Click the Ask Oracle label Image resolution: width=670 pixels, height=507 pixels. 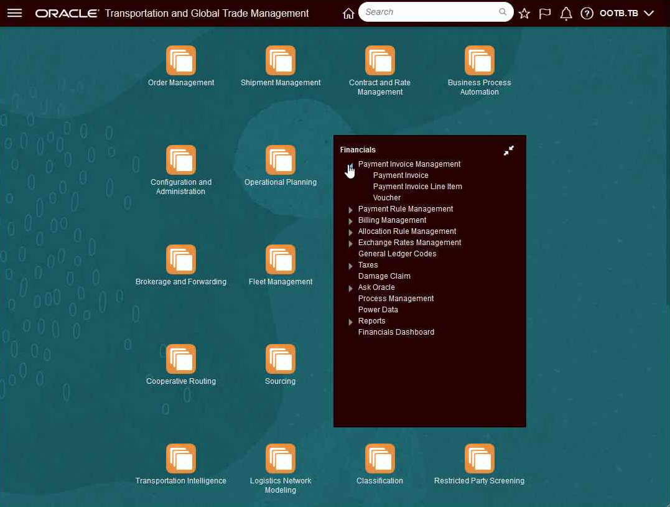coord(376,287)
